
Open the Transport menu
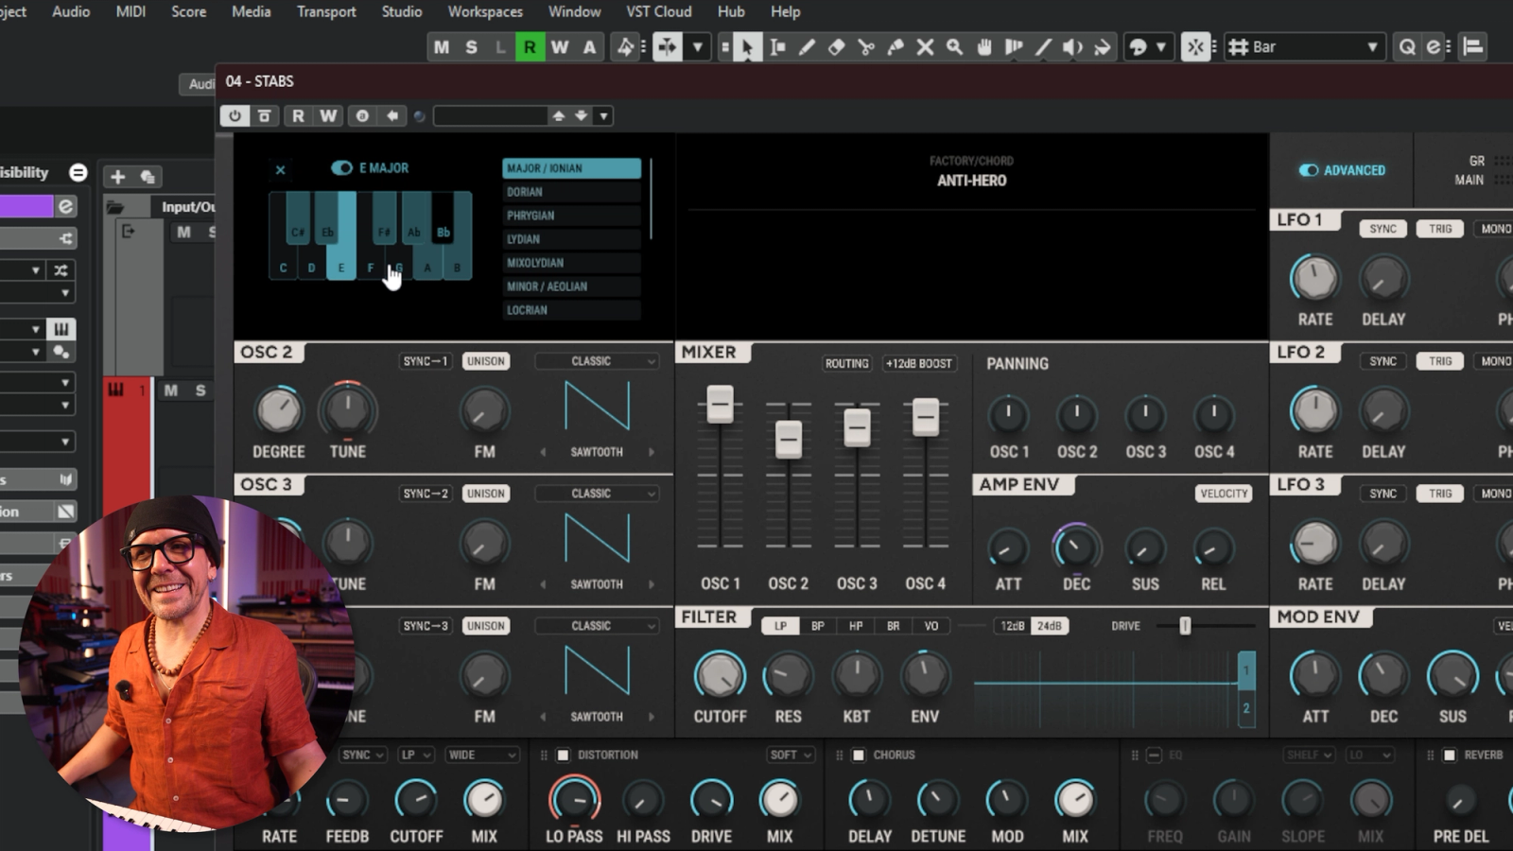326,11
